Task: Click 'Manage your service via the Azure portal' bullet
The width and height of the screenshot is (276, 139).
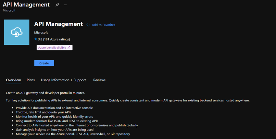Action: tap(73, 134)
